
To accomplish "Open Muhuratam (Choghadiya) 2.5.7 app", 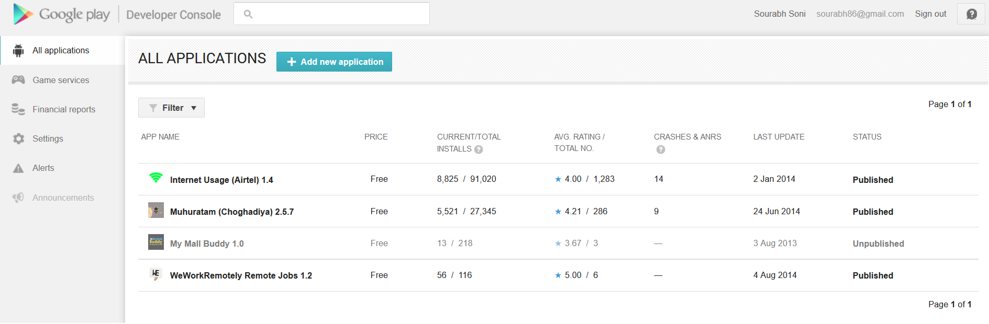I will tap(231, 212).
